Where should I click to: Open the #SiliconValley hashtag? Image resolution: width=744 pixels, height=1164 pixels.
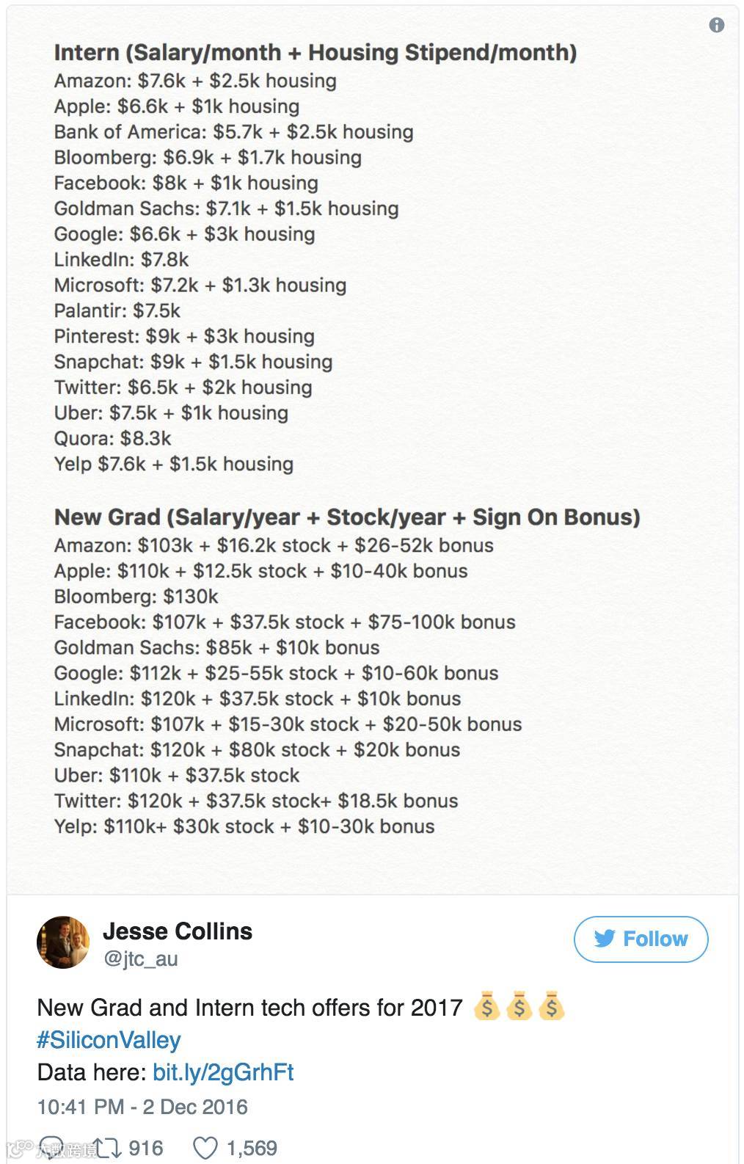click(109, 1040)
